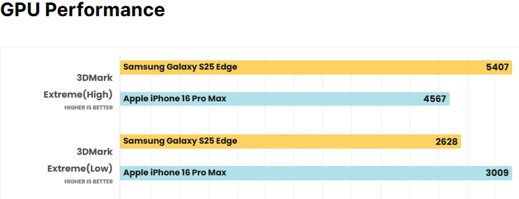The width and height of the screenshot is (519, 199).
Task: Select the Samsung Galaxy S25 Edge label in Extreme(Low)
Action: (180, 141)
